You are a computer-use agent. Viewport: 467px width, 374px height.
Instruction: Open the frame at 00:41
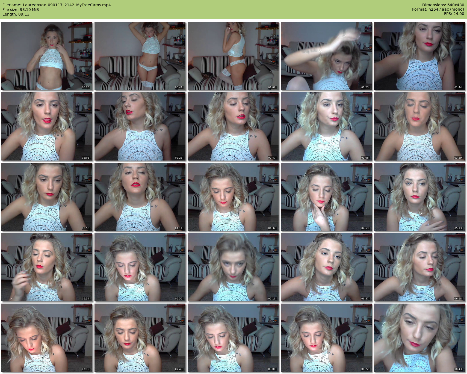[140, 56]
